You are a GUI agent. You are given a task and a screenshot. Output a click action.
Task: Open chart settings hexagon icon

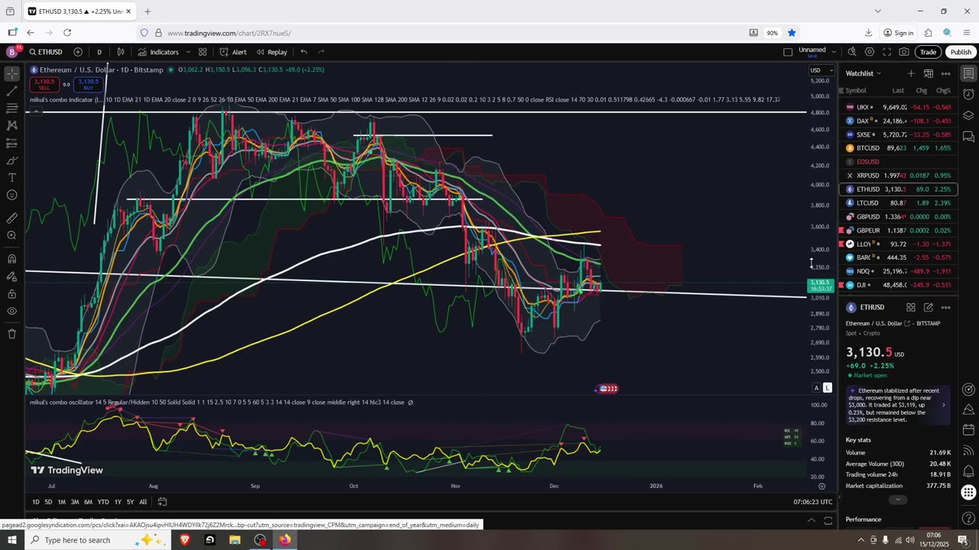click(x=870, y=52)
